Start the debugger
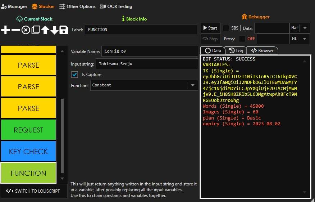Image resolution: width=315 pixels, height=202 pixels. coord(210,28)
